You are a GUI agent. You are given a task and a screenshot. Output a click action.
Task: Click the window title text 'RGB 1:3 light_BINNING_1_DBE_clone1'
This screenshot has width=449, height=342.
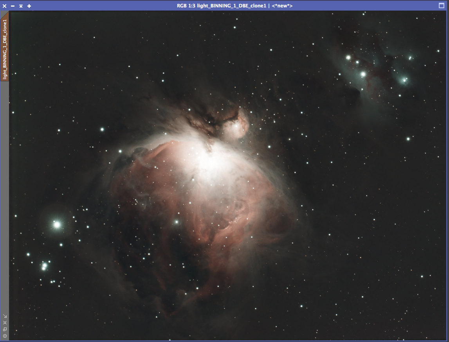pyautogui.click(x=222, y=6)
